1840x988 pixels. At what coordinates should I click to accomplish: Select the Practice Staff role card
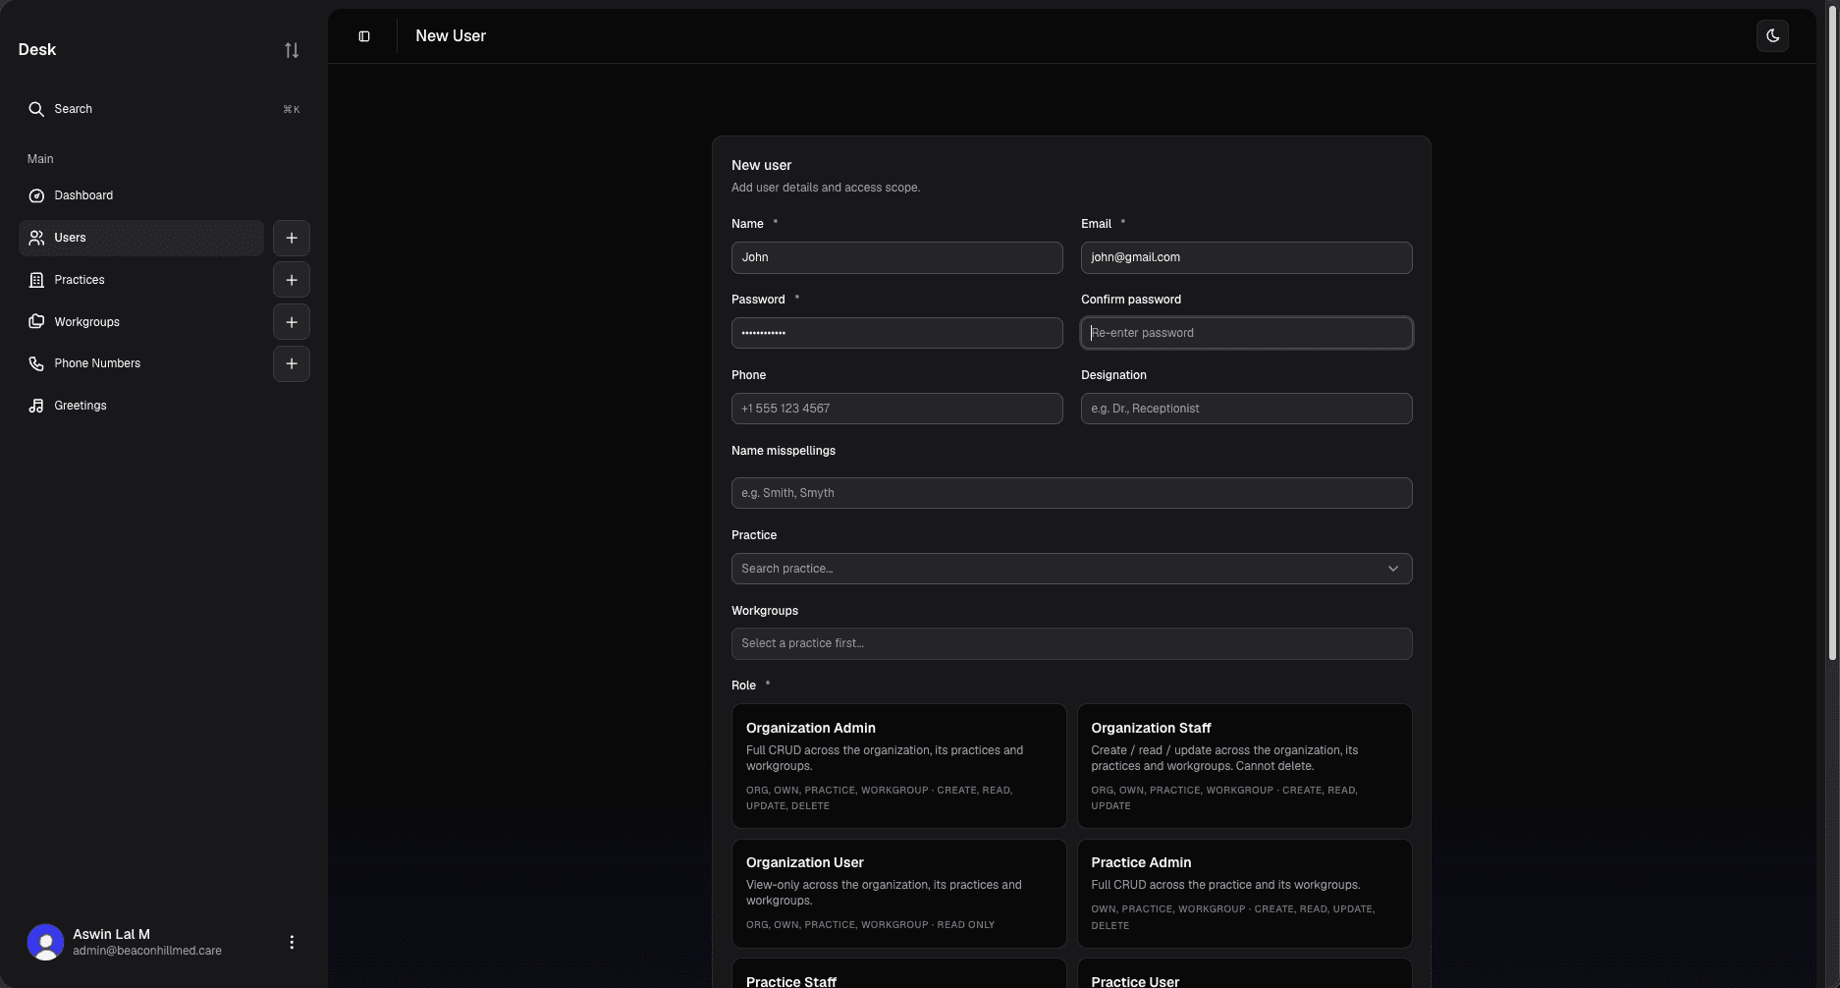pos(898,974)
